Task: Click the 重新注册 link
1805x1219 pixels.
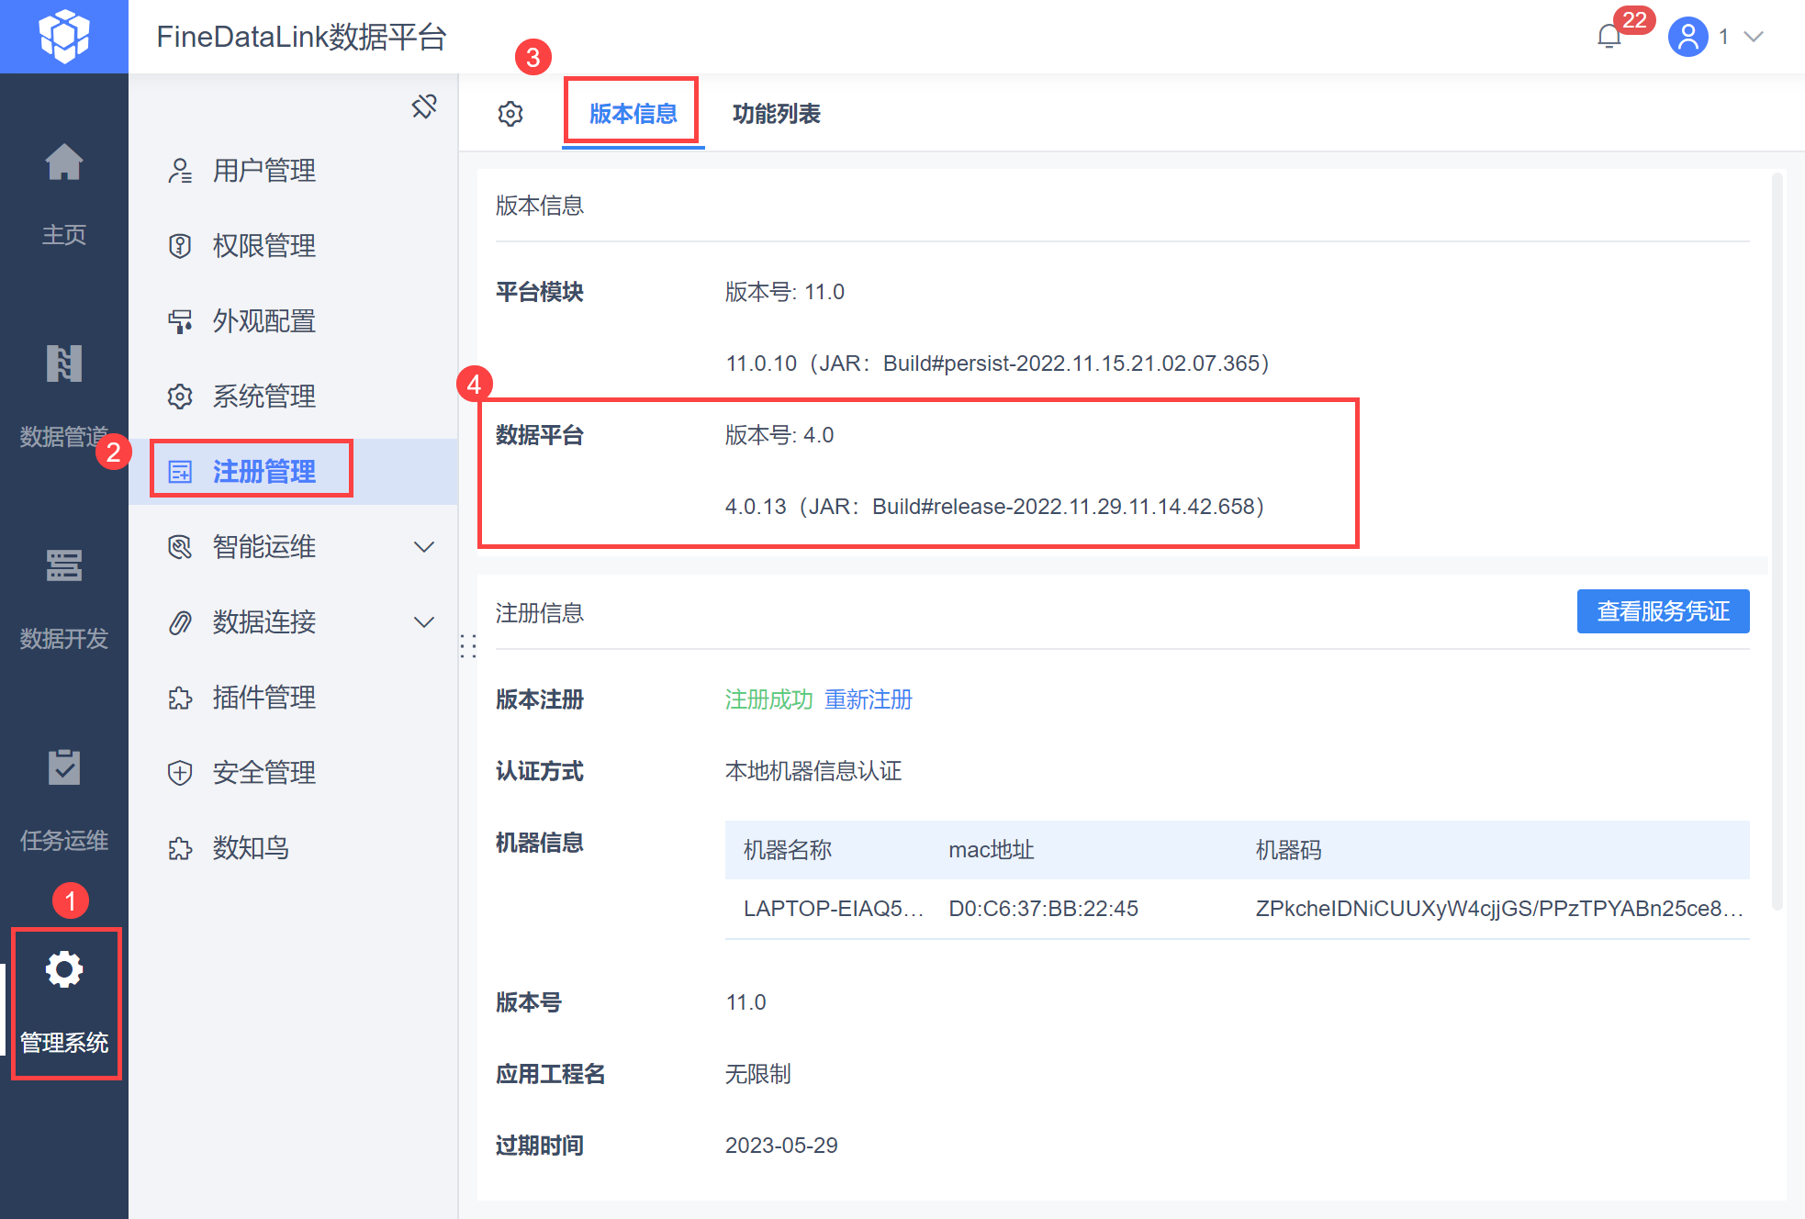Action: [x=868, y=699]
